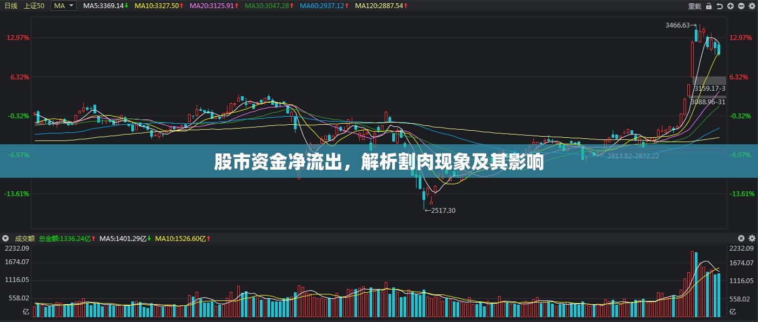Click volume MA10:1526.60亿 value
758x322 pixels.
[x=183, y=238]
